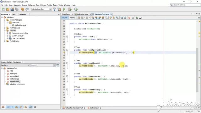Toggle Show Inherited Members in Navigator

pos(3,107)
